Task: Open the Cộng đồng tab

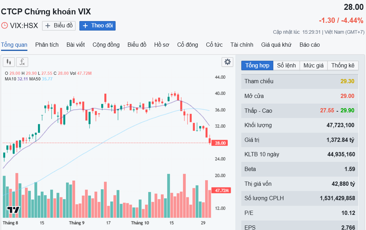Action: pos(106,45)
